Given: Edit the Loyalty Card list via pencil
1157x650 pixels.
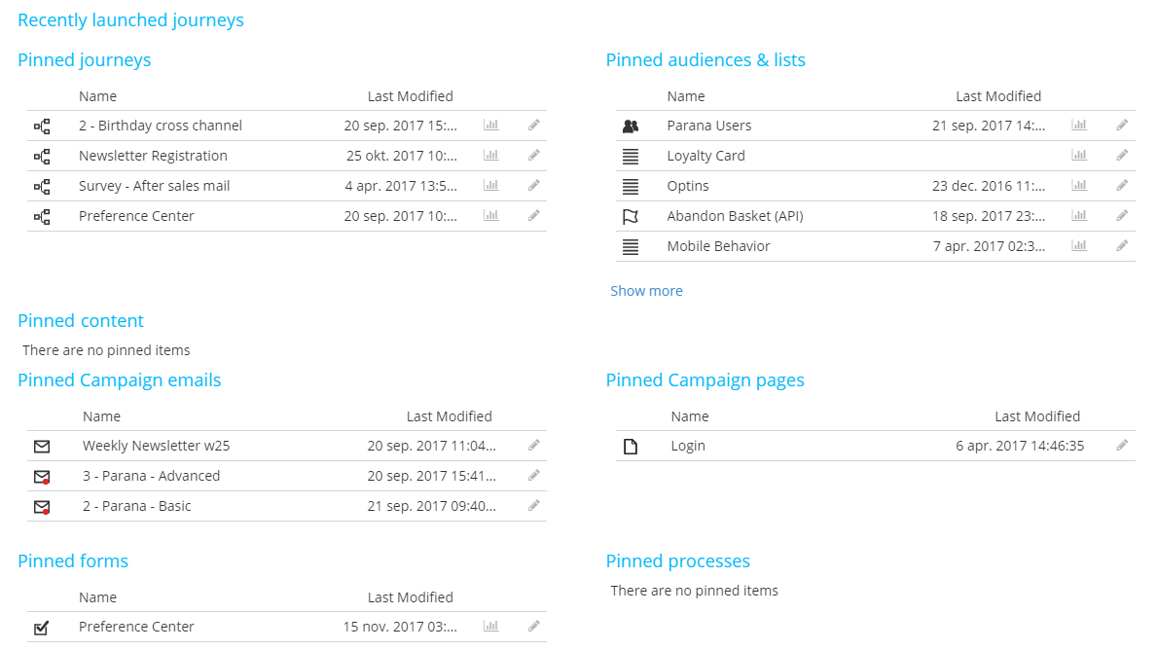Looking at the screenshot, I should (1122, 156).
